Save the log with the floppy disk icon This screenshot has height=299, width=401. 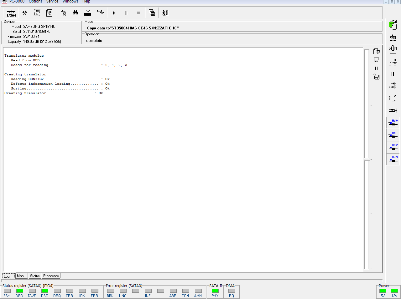[x=376, y=60]
